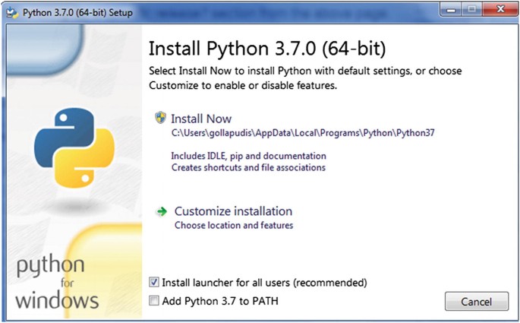Click the Python snake logo in sidebar
The height and width of the screenshot is (323, 520).
[74, 147]
